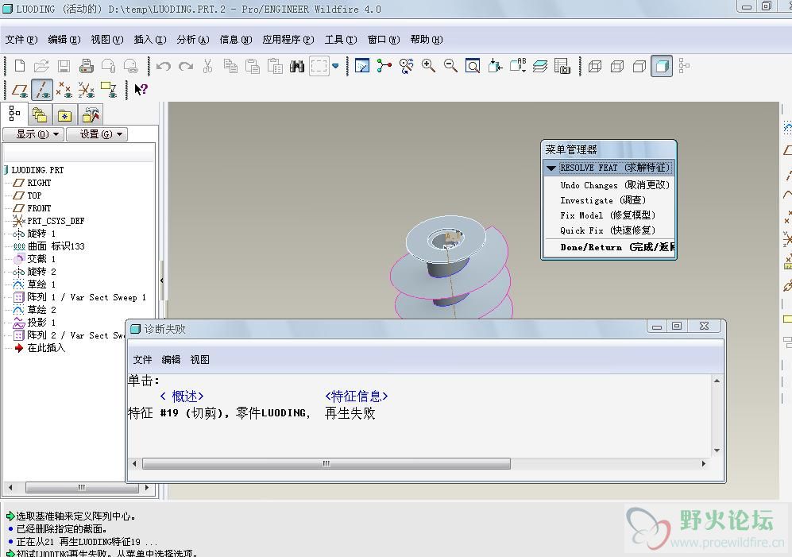Open the selection filter dropdown arrow
Image resolution: width=792 pixels, height=557 pixels.
click(335, 66)
